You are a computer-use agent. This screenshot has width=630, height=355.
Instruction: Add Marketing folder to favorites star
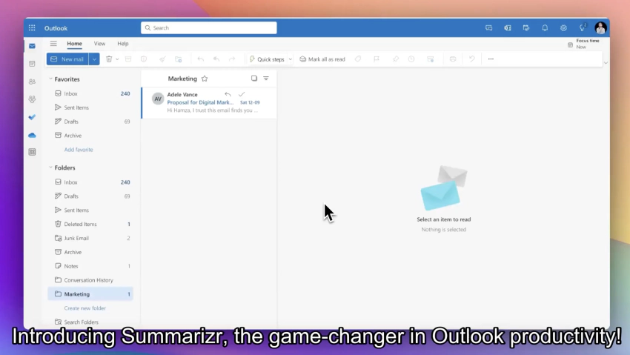(205, 79)
